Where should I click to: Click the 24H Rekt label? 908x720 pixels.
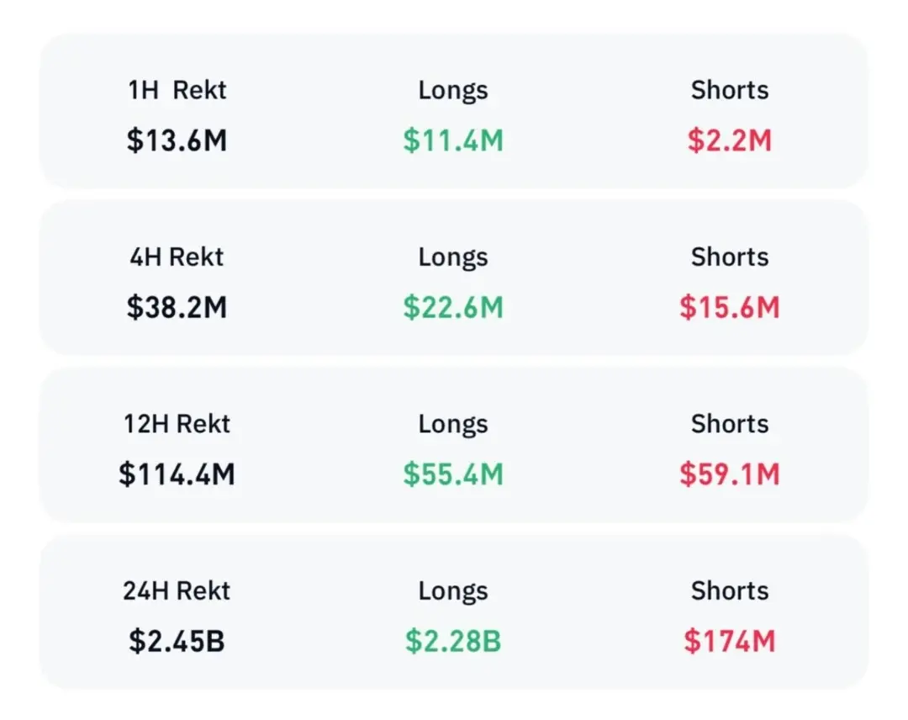pyautogui.click(x=177, y=590)
